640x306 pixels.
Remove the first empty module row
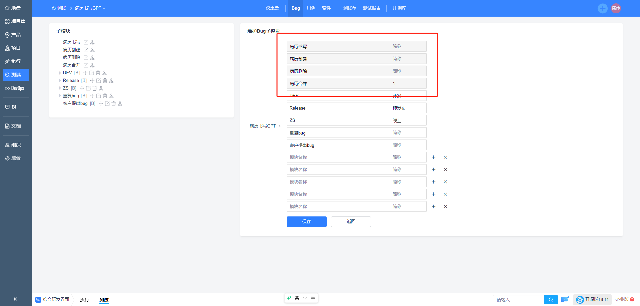coord(445,157)
